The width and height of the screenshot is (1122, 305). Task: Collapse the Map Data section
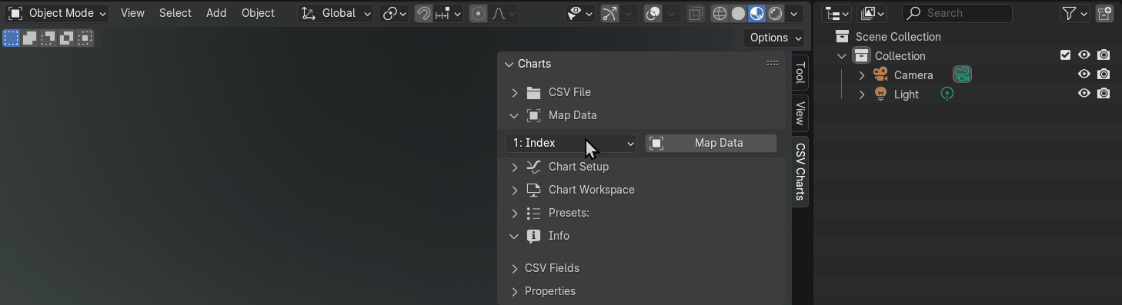click(x=515, y=115)
